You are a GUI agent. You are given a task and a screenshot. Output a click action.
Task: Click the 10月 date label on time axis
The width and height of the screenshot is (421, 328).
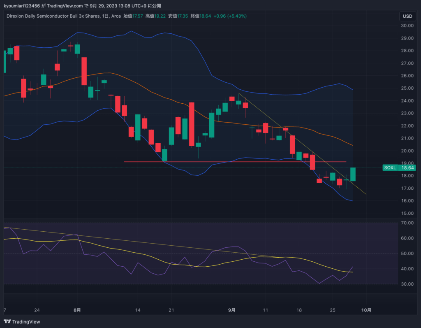[366, 310]
